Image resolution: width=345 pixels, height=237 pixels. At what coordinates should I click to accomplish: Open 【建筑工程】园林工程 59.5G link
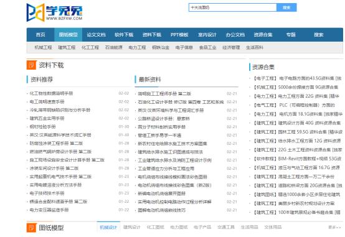[x=298, y=132]
